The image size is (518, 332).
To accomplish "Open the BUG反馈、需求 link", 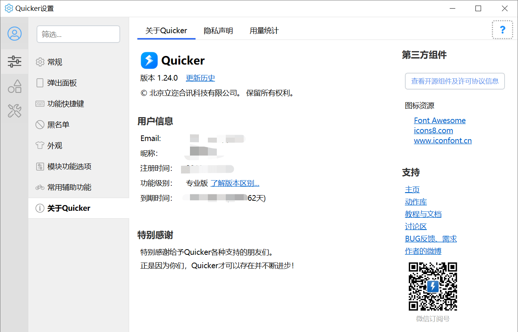I will (431, 239).
